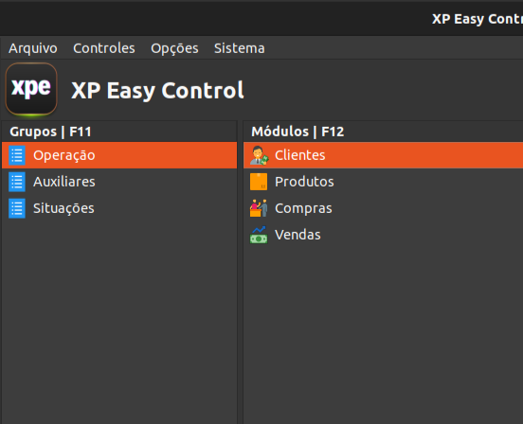Click the Clientes person icon

259,155
